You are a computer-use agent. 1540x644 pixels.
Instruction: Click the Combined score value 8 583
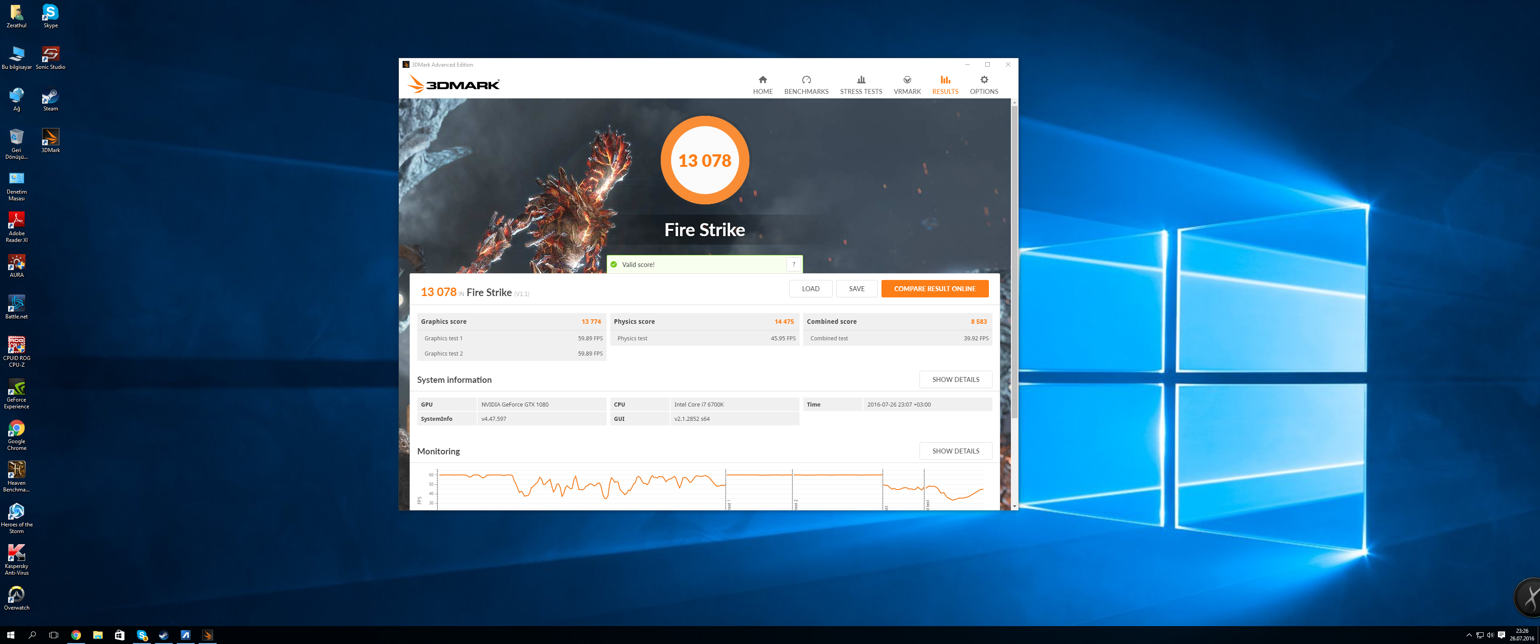(x=978, y=322)
